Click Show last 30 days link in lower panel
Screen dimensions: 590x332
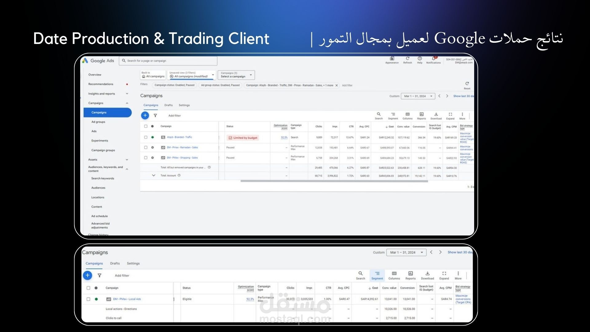(460, 252)
